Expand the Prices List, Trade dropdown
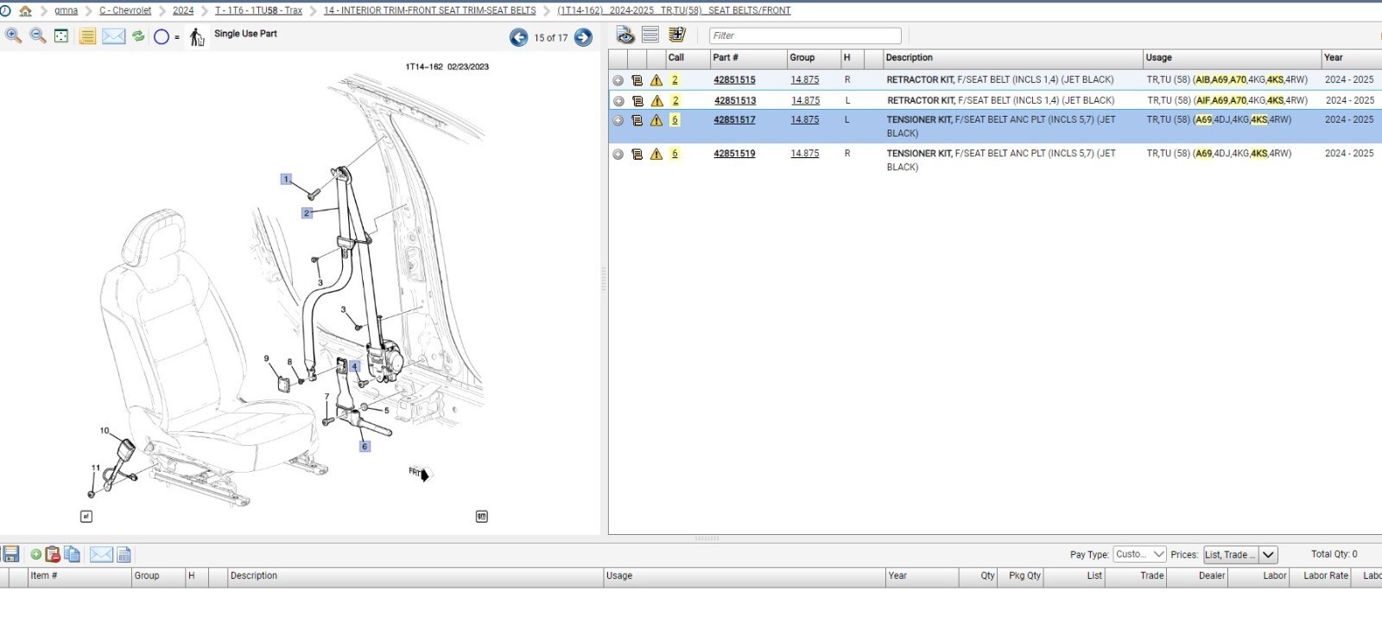The image size is (1382, 630). pyautogui.click(x=1268, y=555)
